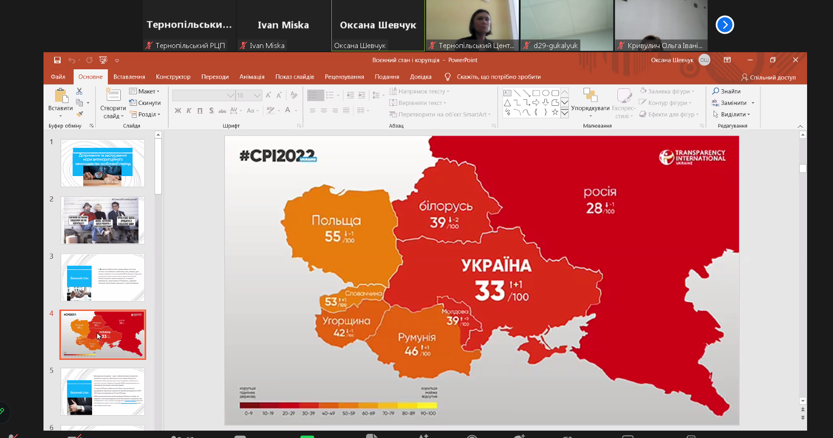Open the font name combo box

coord(204,95)
